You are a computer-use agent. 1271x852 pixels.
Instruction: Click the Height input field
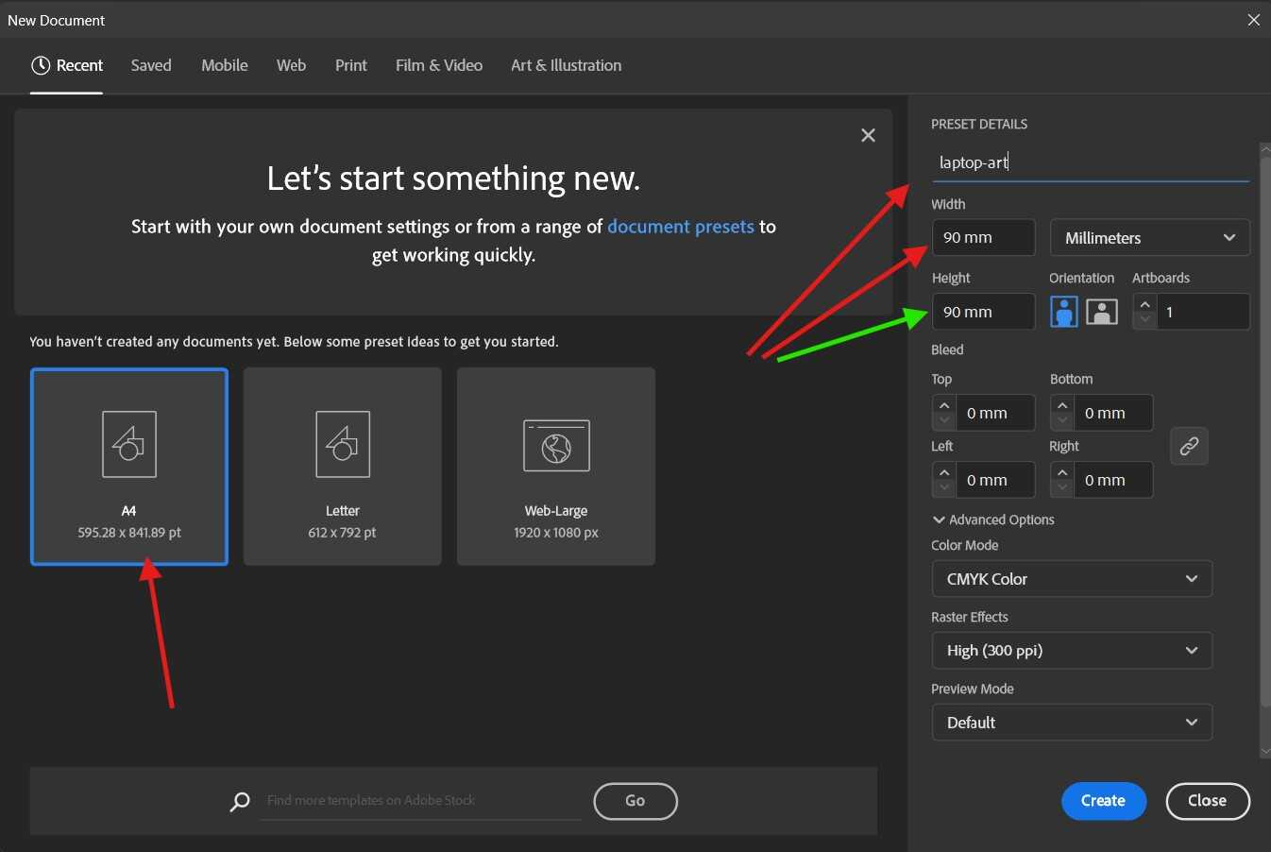(983, 312)
